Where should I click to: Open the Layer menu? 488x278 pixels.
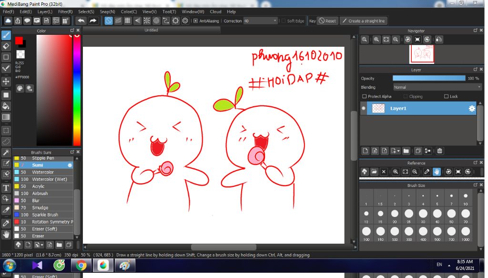coord(45,11)
